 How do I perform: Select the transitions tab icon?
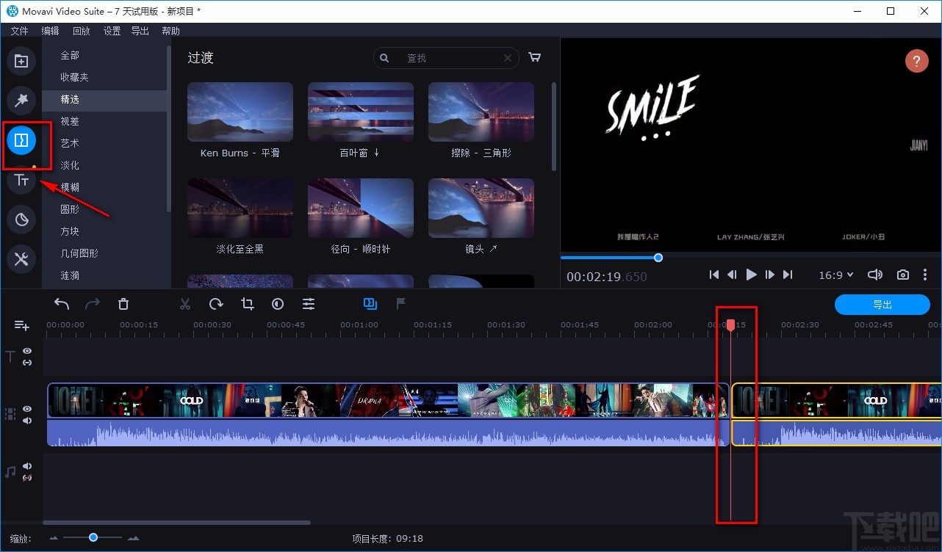coord(21,139)
